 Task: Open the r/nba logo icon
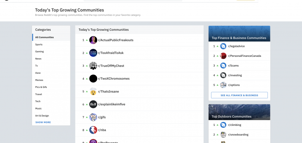click(93, 130)
